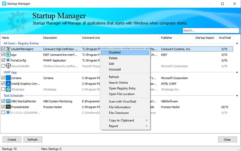241x151 pixels.
Task: Sort by the Command Line column header
Action: (120, 38)
